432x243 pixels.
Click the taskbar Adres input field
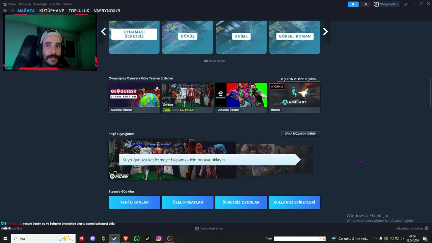point(296,239)
